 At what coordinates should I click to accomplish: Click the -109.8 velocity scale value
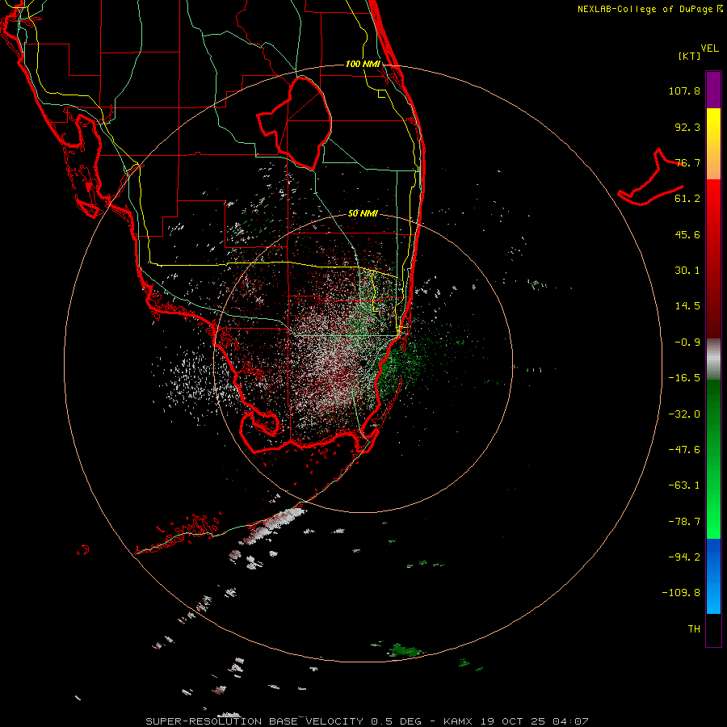point(681,593)
